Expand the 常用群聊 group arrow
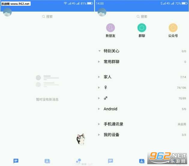Screen dimensions: 189x166 click(99, 62)
